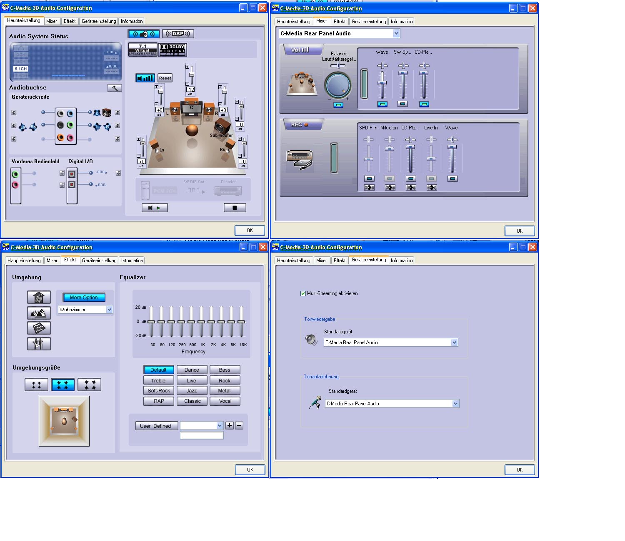Select the large Umgebungsgröße icon
The image size is (625, 541).
click(x=90, y=385)
